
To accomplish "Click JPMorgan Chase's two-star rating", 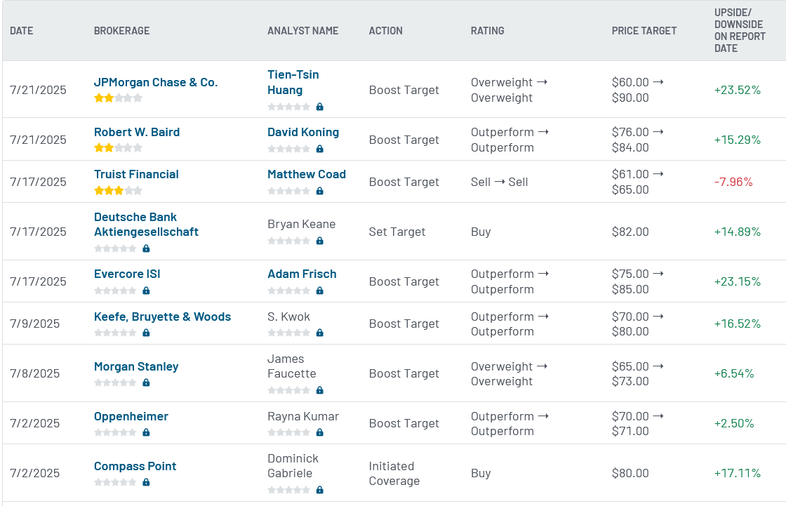I will (x=119, y=98).
